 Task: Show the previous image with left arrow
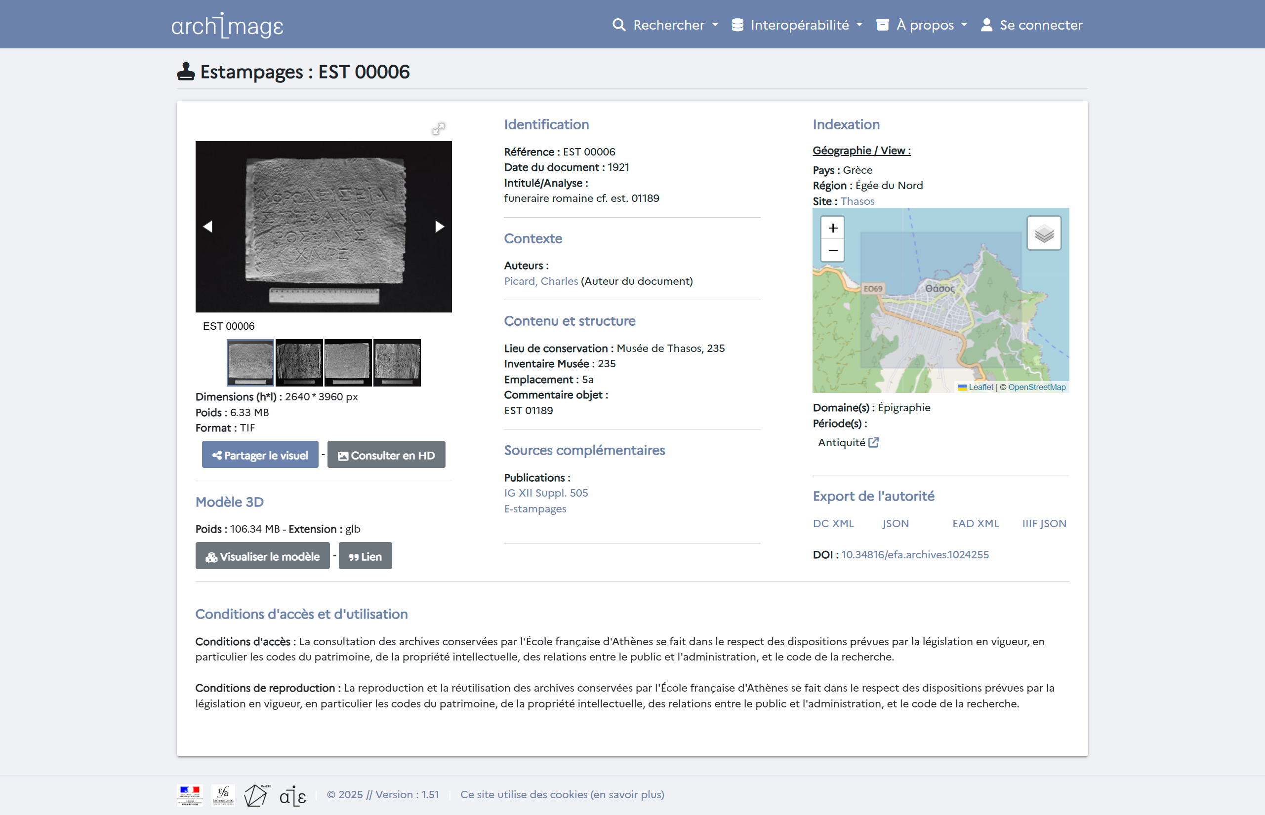click(x=208, y=227)
